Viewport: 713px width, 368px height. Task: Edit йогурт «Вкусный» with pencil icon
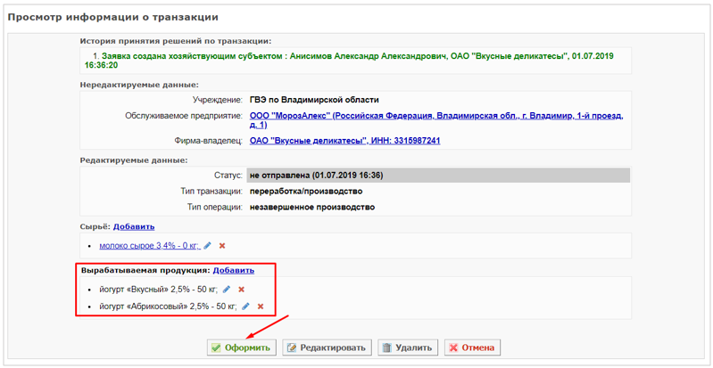point(227,290)
